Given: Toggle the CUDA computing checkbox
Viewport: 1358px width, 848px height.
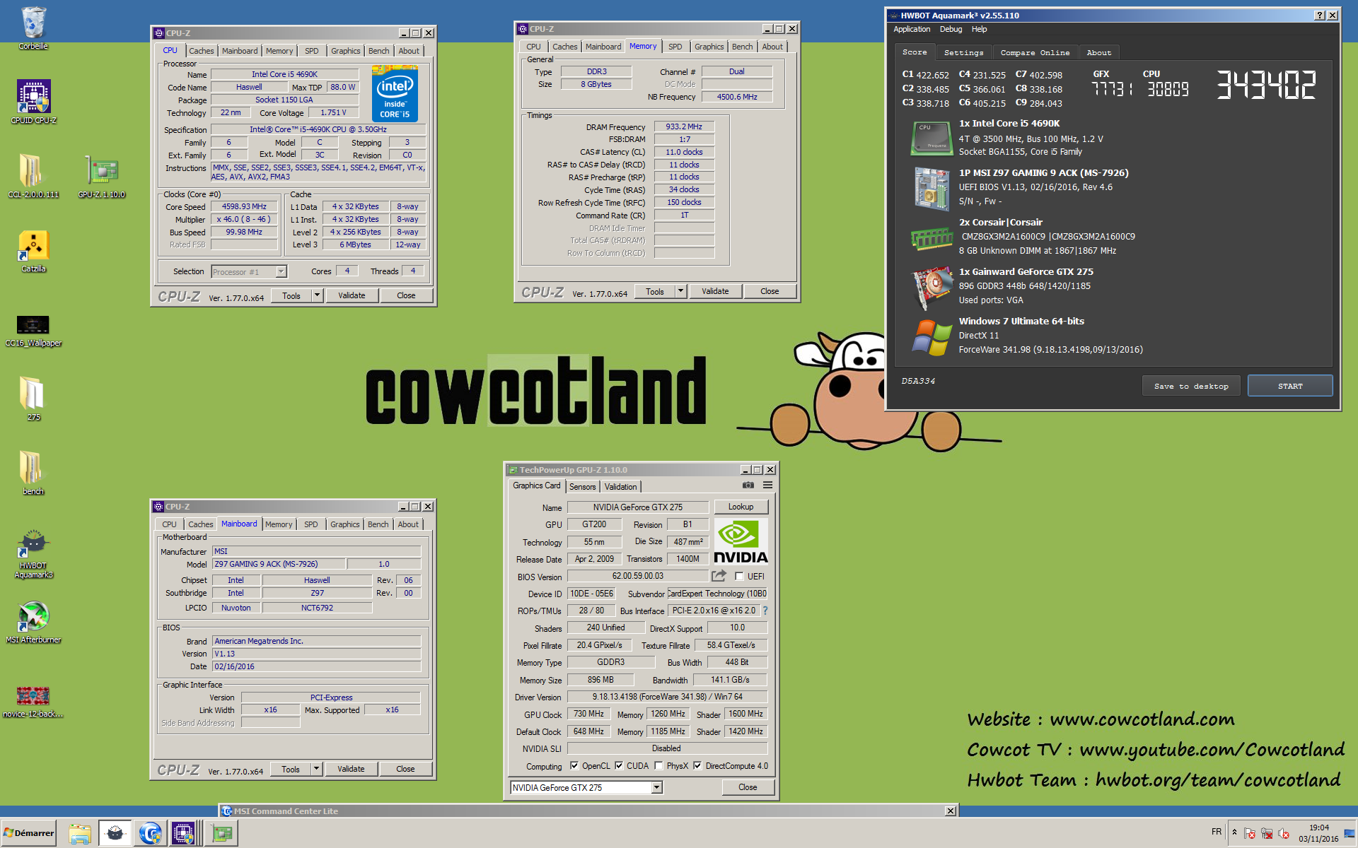Looking at the screenshot, I should (x=619, y=766).
